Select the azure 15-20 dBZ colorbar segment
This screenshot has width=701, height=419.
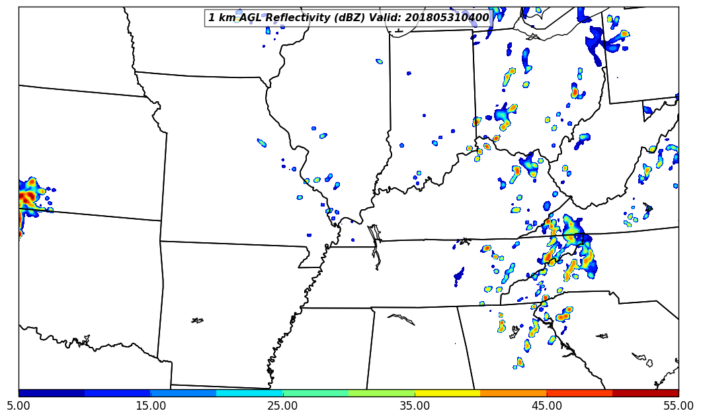coord(183,393)
